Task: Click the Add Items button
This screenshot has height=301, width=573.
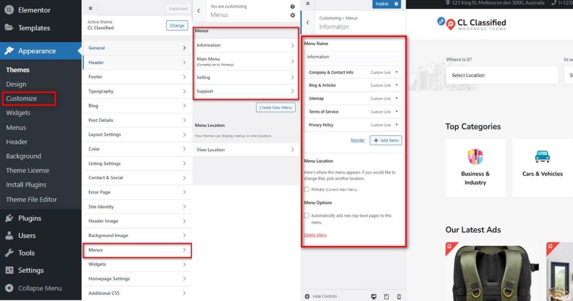Action: (x=386, y=140)
